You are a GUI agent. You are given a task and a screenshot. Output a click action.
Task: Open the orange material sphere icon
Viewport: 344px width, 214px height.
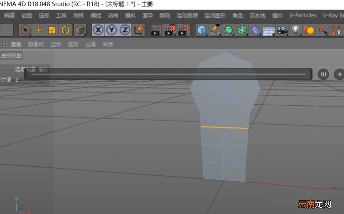[x=309, y=30]
